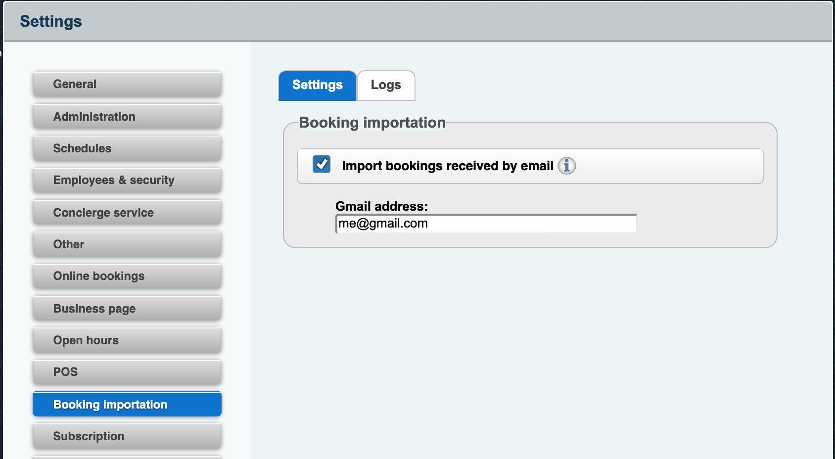Switch to the Logs tab
Viewport: 835px width, 459px height.
386,85
